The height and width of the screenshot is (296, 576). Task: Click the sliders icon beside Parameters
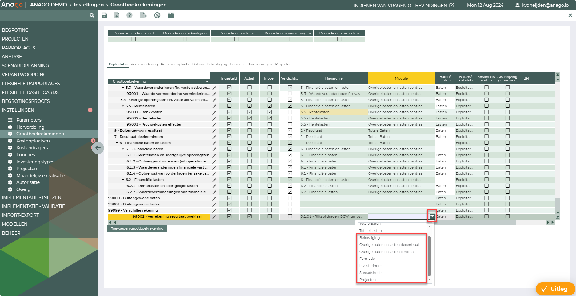(x=10, y=120)
